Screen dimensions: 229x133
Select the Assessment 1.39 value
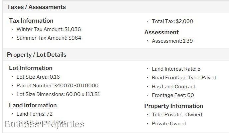pos(172,41)
